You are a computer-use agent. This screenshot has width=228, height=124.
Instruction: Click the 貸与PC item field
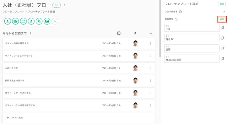pyautogui.click(x=192, y=38)
